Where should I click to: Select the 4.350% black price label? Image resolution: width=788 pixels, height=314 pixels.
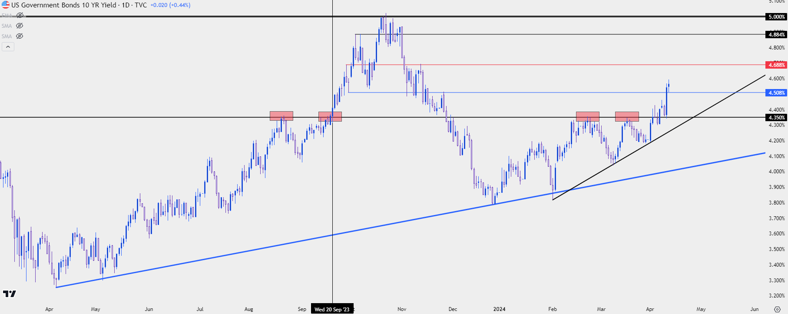[x=776, y=117]
